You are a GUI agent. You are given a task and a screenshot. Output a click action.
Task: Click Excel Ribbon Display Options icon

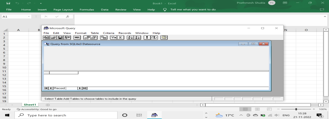point(285,3)
